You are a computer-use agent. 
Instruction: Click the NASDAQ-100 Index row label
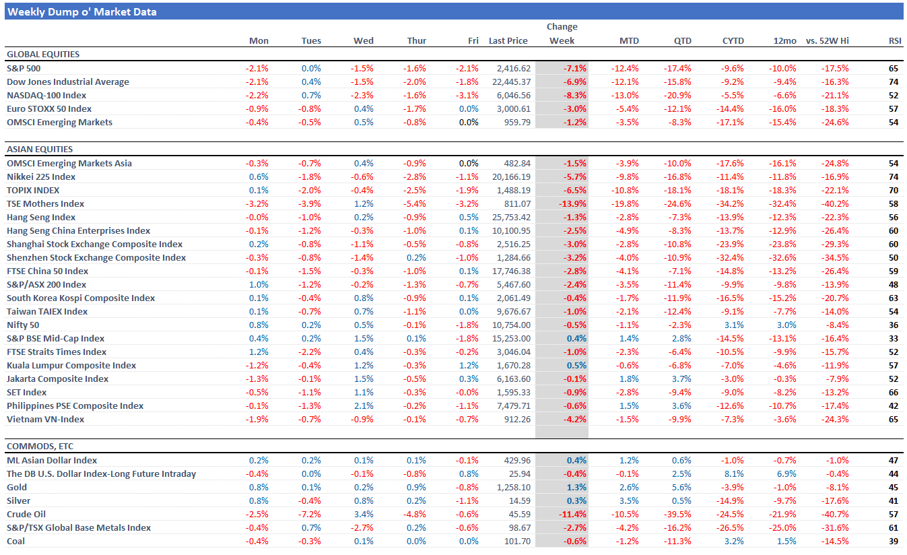pos(46,95)
